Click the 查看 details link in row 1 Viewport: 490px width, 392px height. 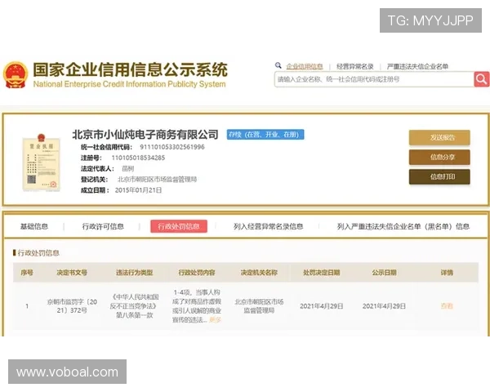pyautogui.click(x=447, y=306)
